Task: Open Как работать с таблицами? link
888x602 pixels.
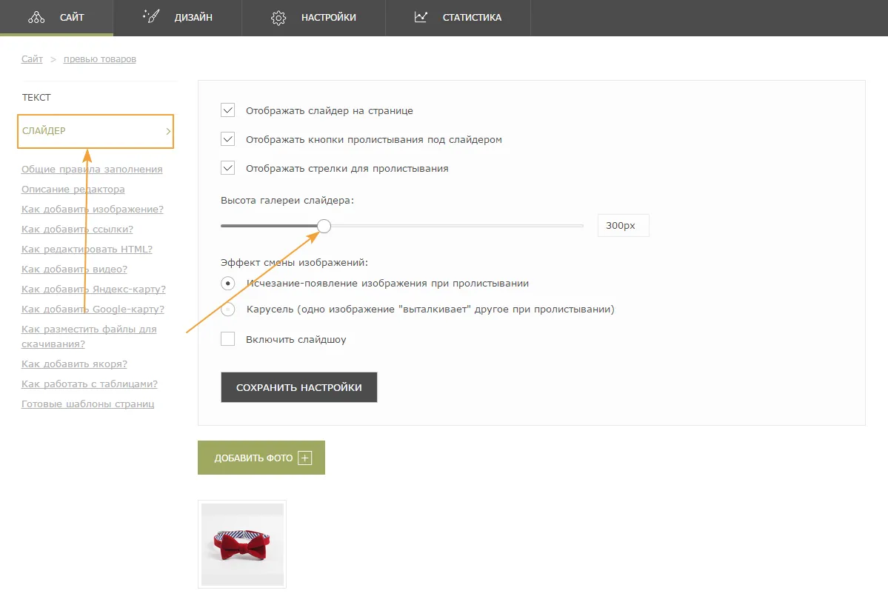Action: [90, 384]
